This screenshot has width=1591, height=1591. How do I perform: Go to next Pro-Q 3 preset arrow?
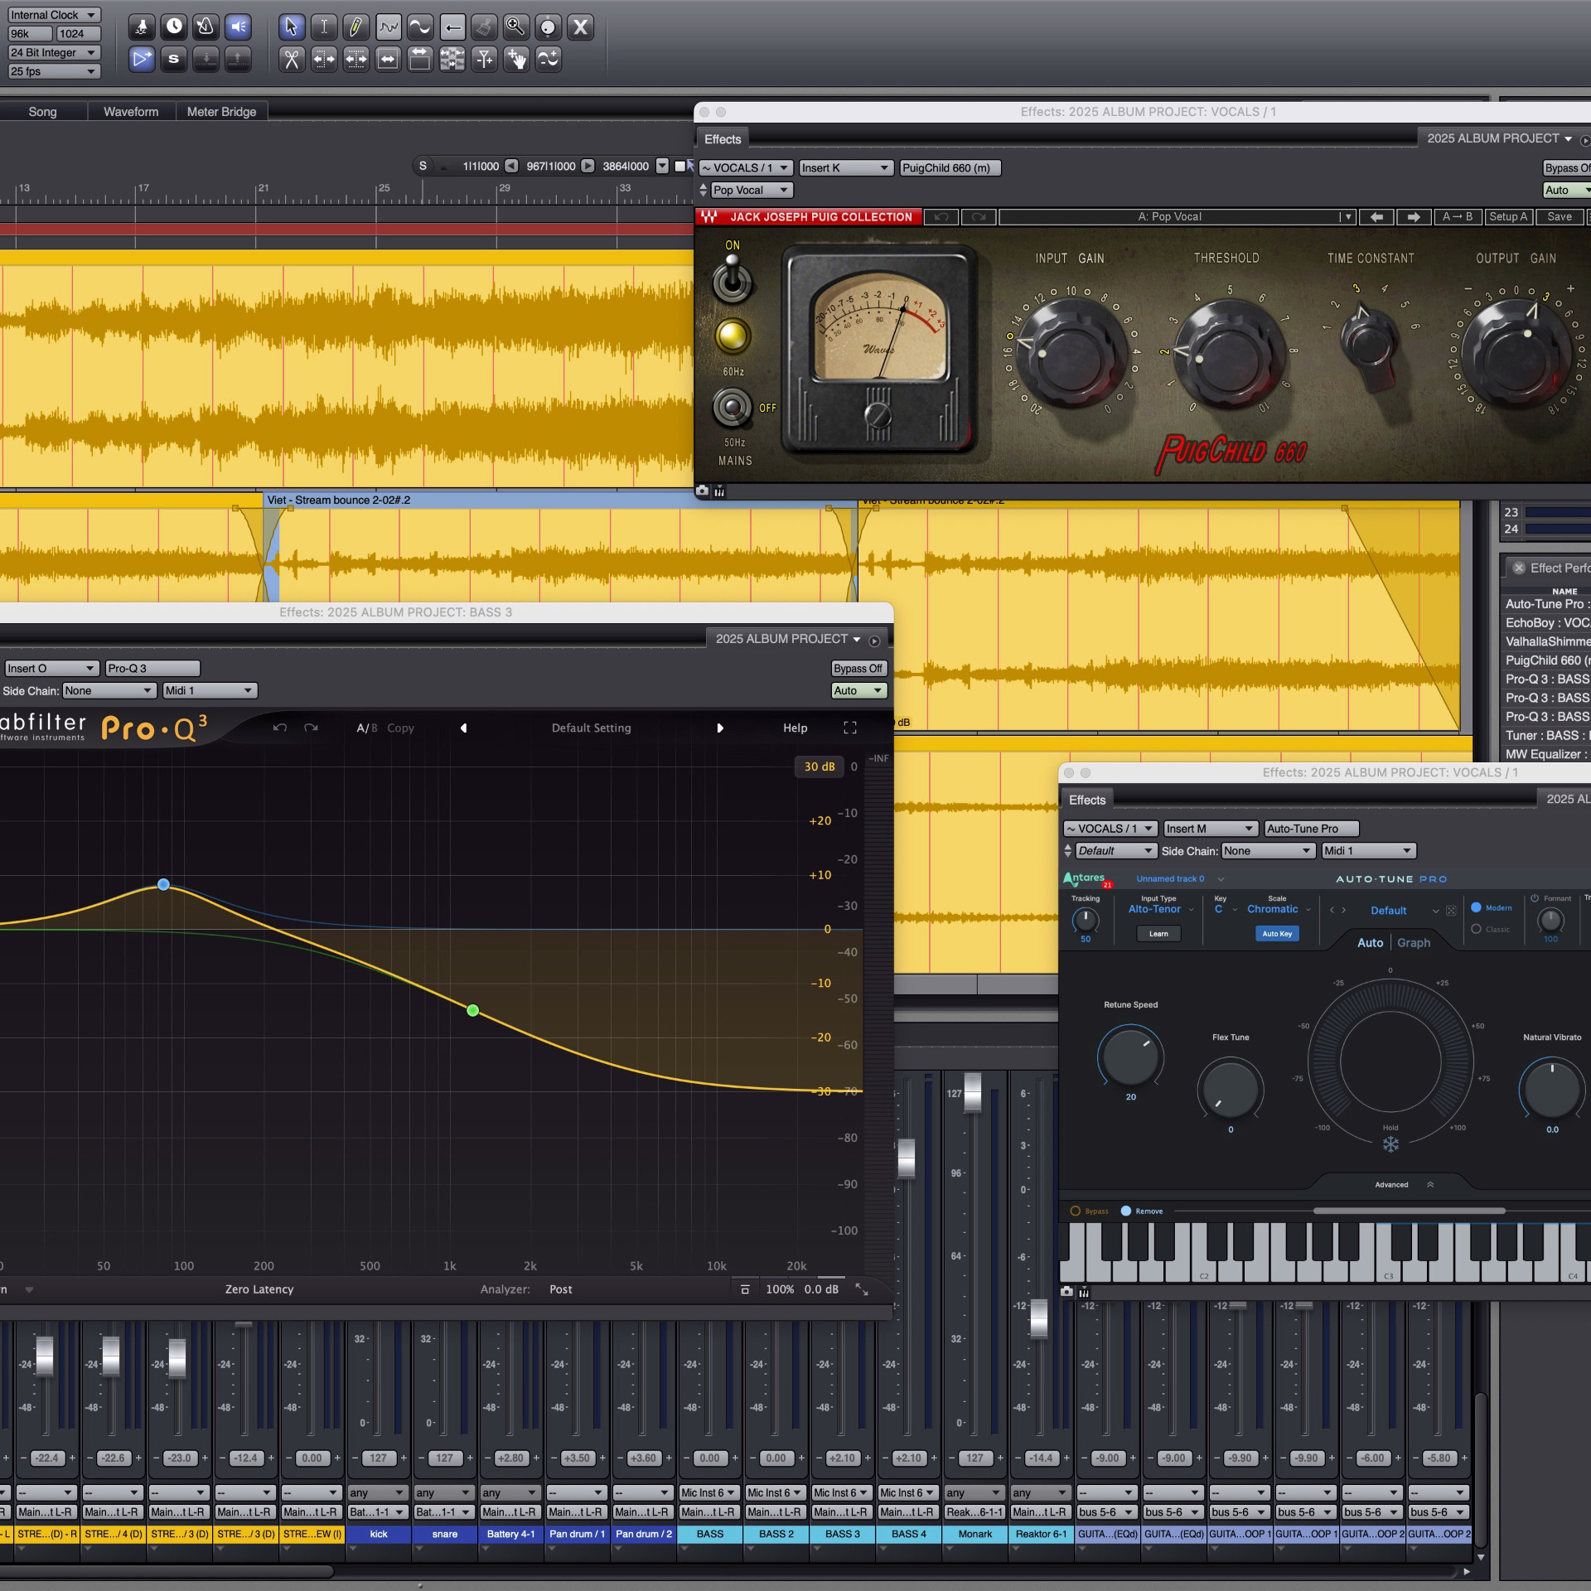[719, 728]
